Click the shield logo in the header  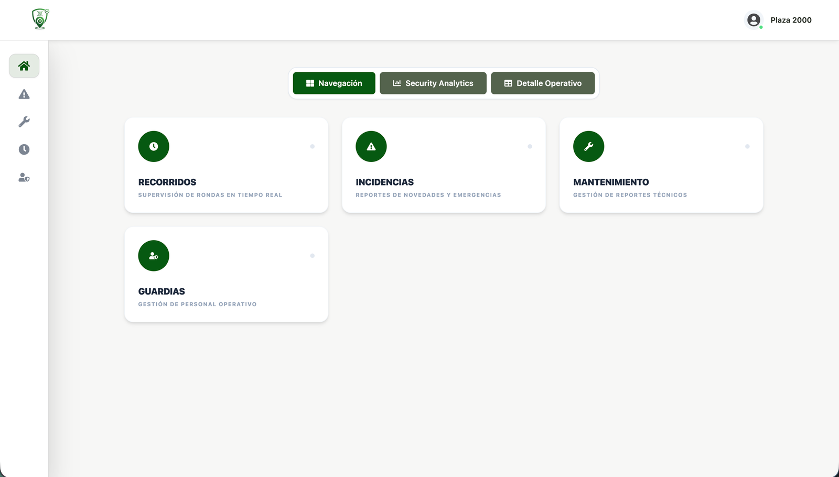40,19
